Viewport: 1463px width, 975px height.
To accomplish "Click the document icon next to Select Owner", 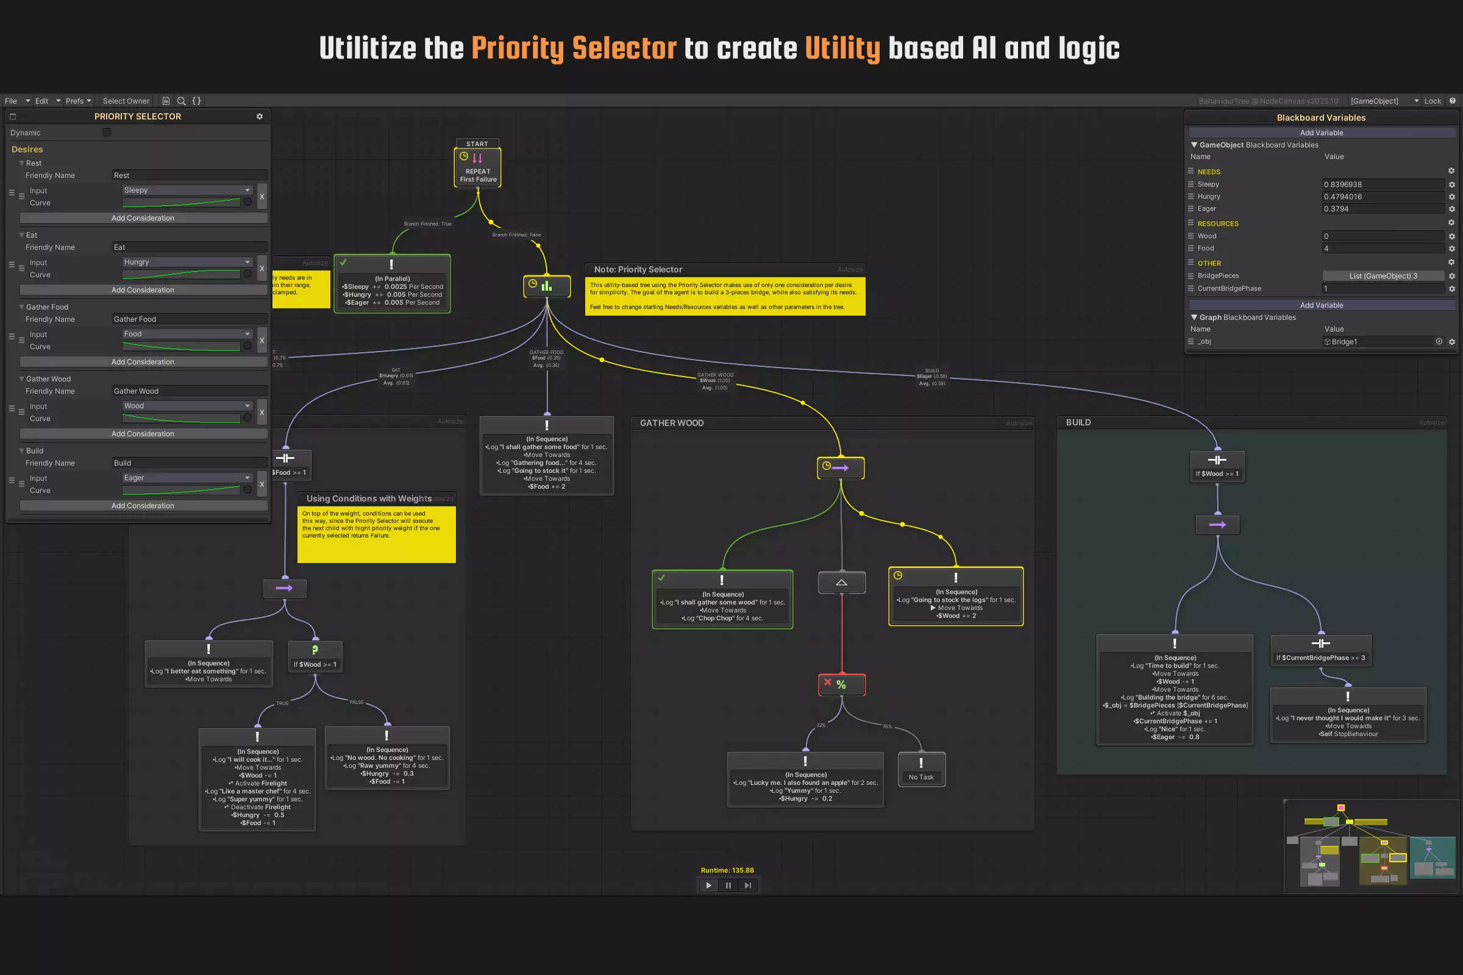I will click(166, 101).
